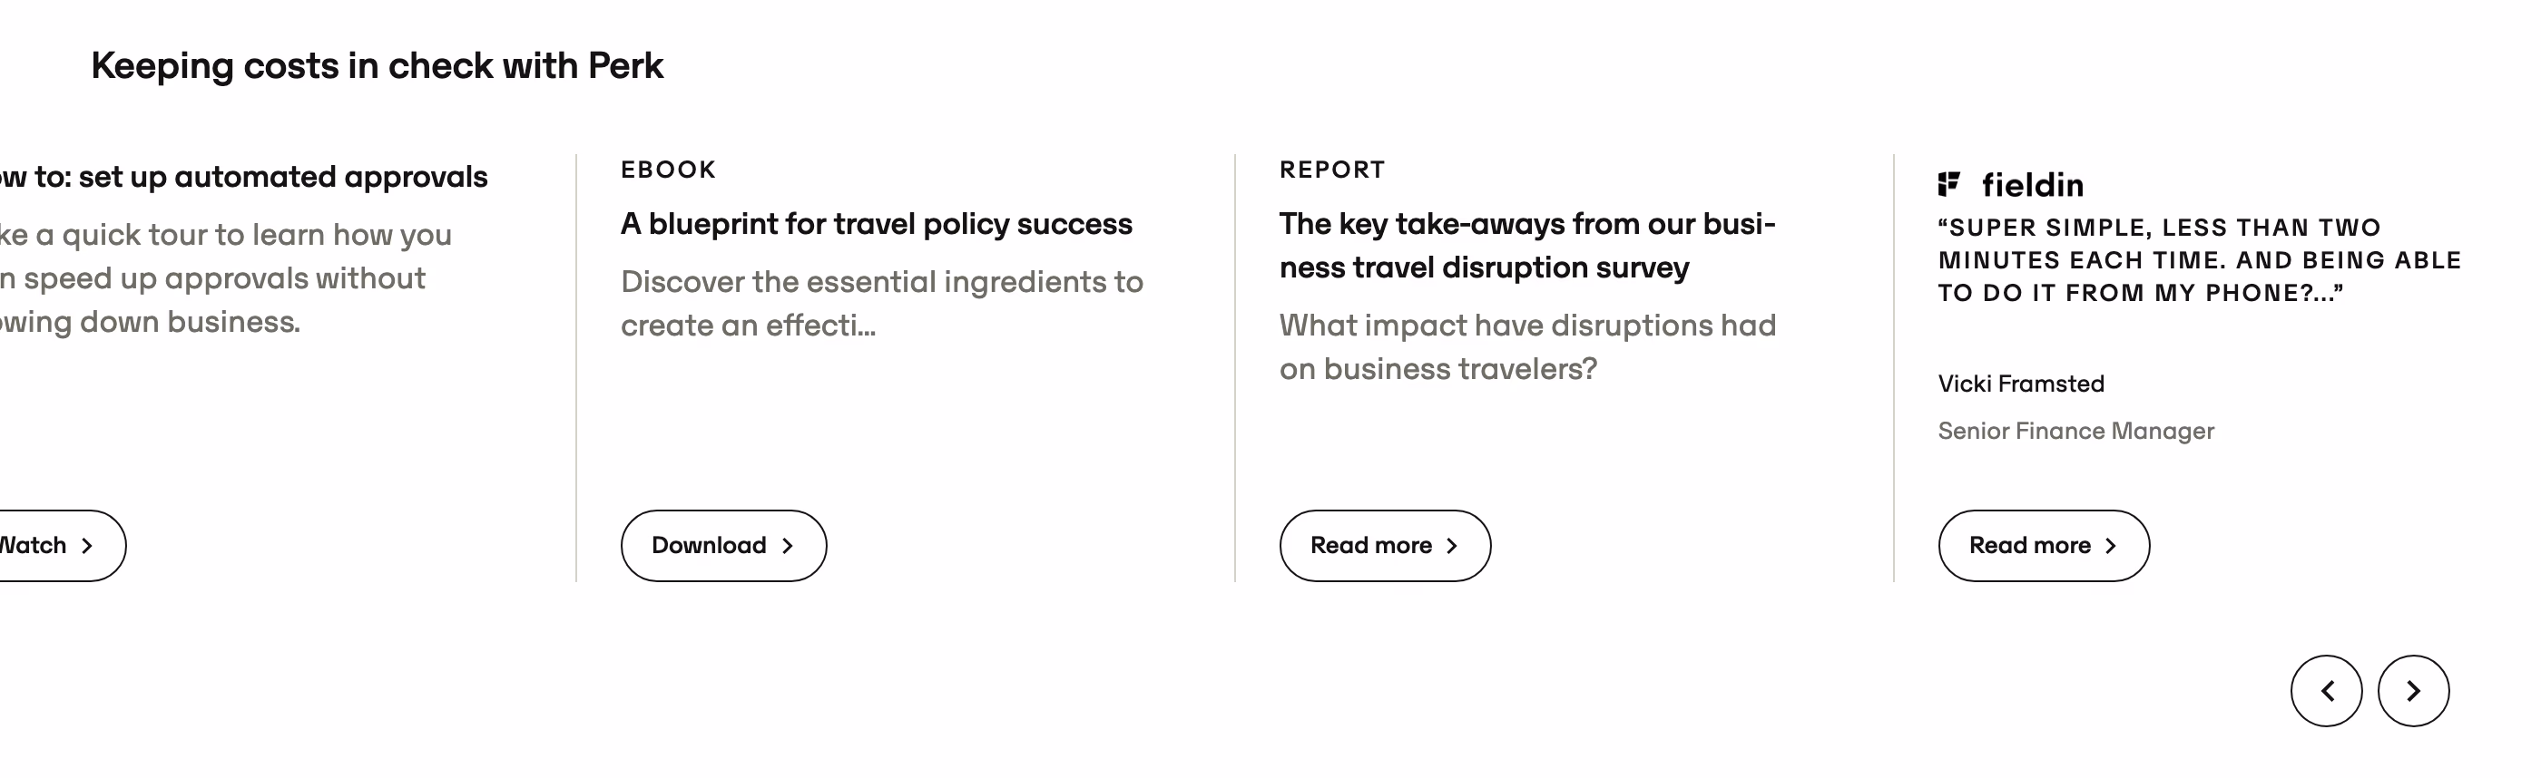Click the 'Discover the essential ingredients' ebook description
This screenshot has height=778, width=2541.
click(x=882, y=304)
